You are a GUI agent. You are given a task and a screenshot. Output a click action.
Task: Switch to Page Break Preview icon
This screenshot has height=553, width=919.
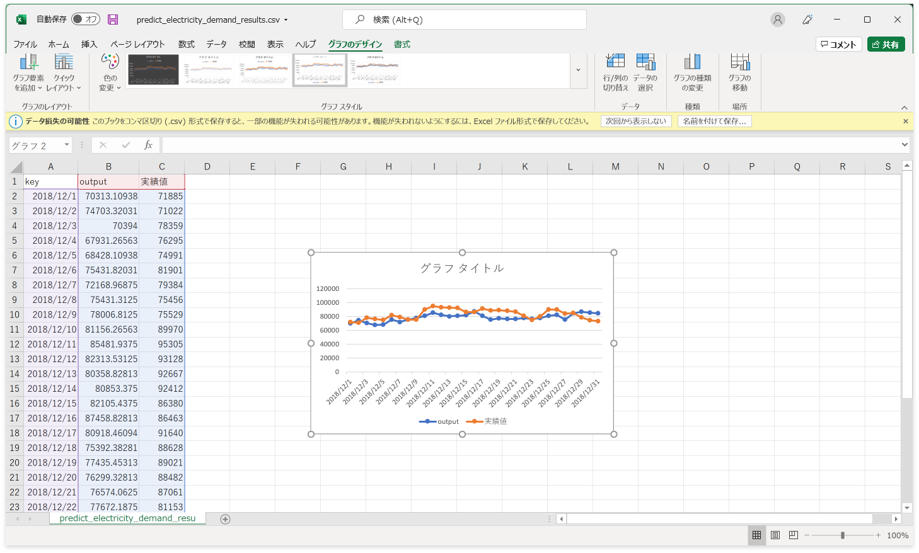[x=794, y=535]
